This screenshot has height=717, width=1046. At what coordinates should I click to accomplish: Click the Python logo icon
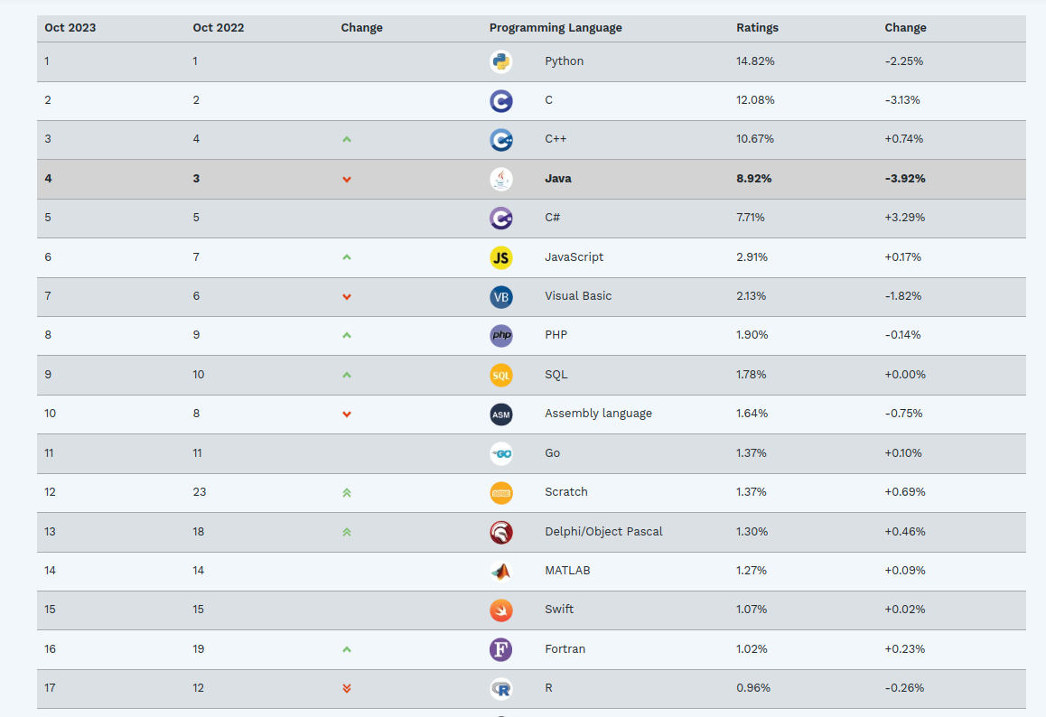(x=500, y=61)
